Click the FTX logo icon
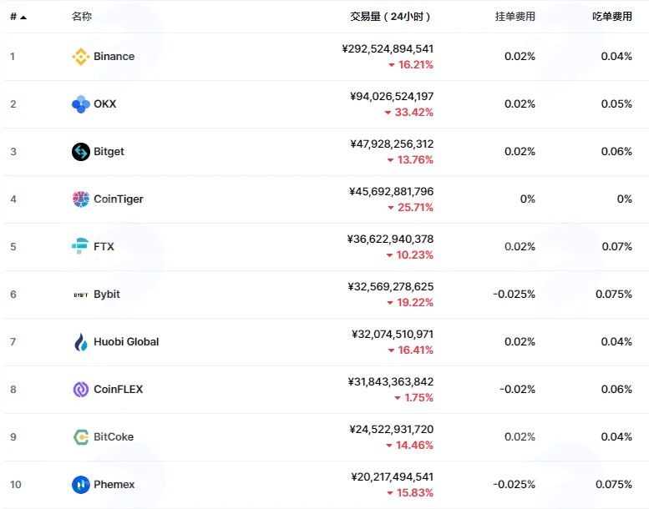 pyautogui.click(x=80, y=246)
